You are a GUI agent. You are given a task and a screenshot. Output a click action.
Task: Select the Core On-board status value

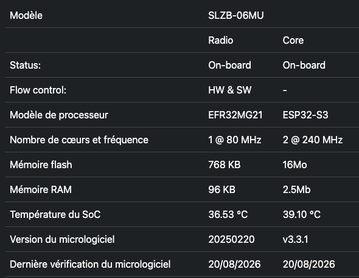pyautogui.click(x=304, y=66)
